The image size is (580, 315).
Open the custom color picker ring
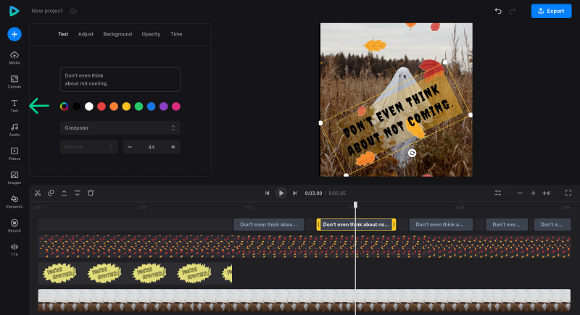pos(65,106)
